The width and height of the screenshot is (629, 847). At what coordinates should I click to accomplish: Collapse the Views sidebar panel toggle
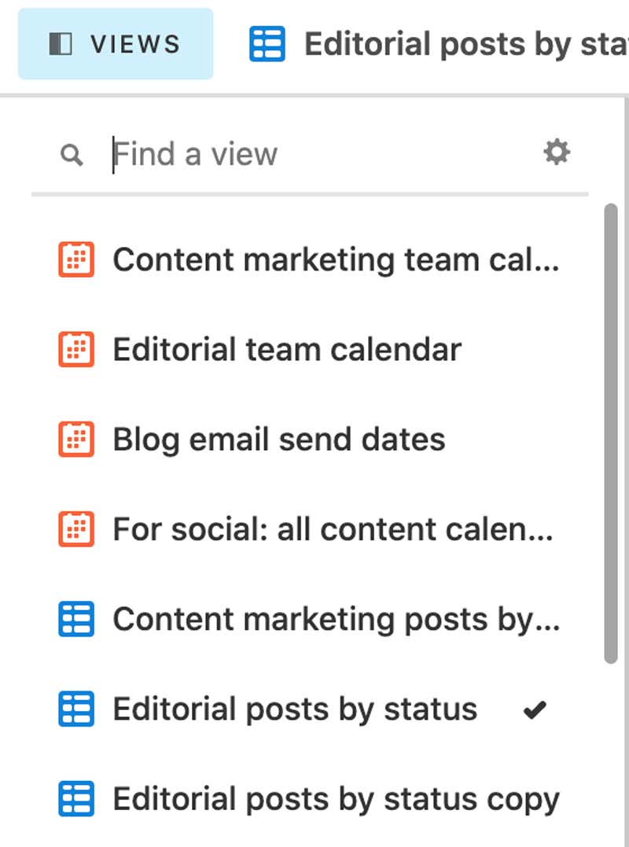(x=116, y=44)
